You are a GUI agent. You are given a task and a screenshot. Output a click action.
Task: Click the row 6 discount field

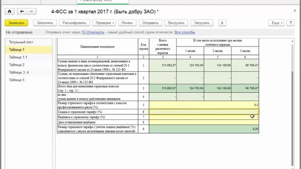tap(204, 112)
